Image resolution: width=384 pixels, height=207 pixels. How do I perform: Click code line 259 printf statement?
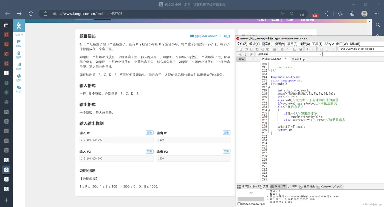(291, 127)
